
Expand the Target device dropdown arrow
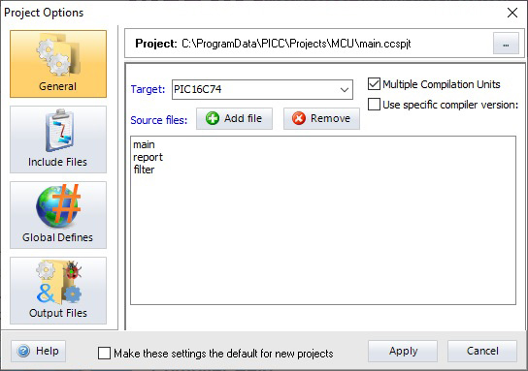point(345,90)
